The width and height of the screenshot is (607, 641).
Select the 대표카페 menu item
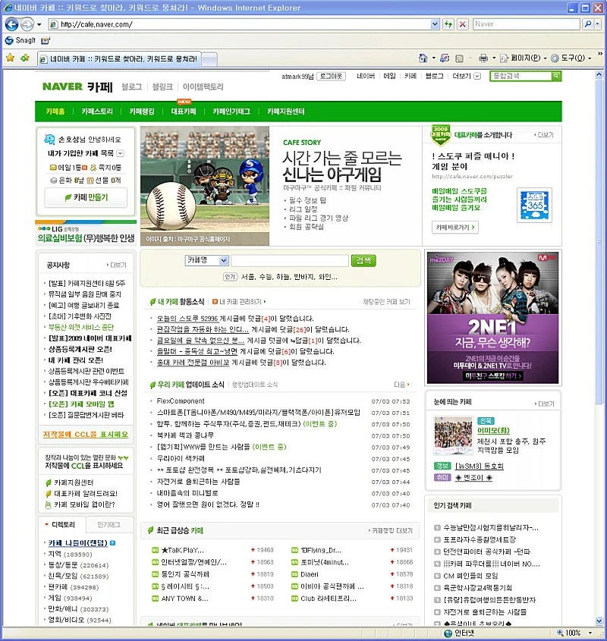tap(184, 112)
